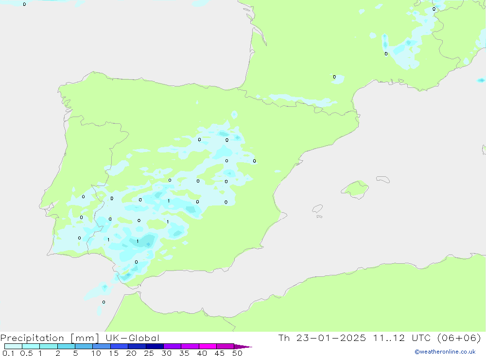
Task: Click the "10" legend scale label
Action: point(96,353)
